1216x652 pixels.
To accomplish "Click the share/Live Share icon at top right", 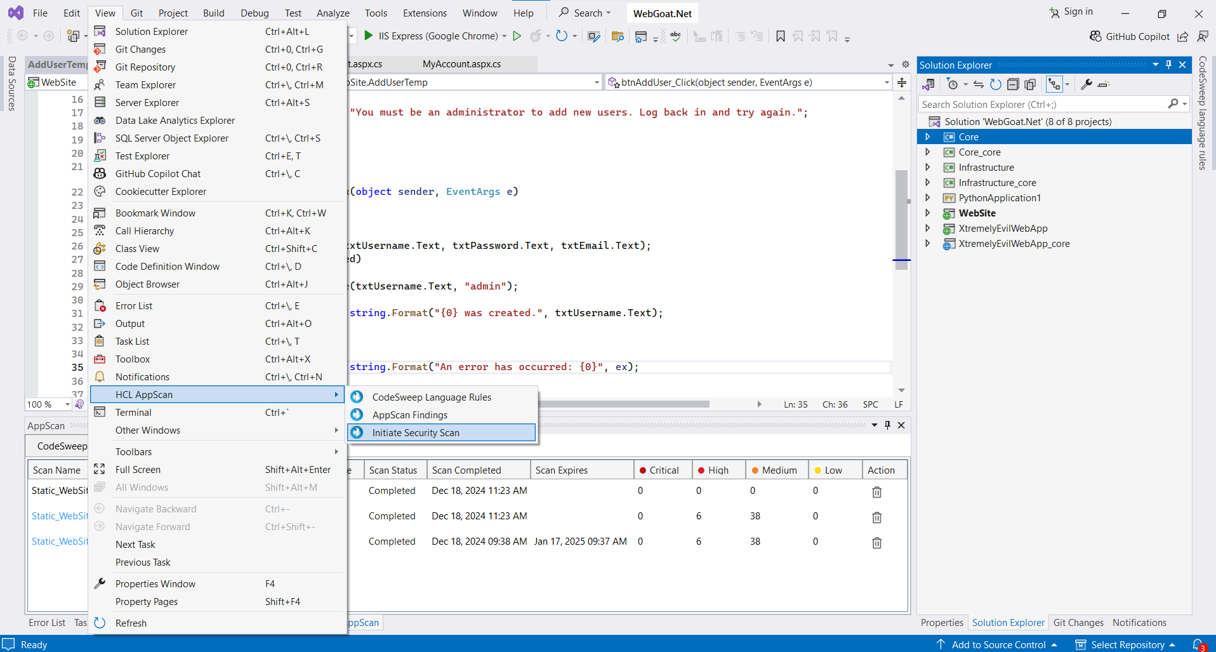I will tap(1182, 36).
